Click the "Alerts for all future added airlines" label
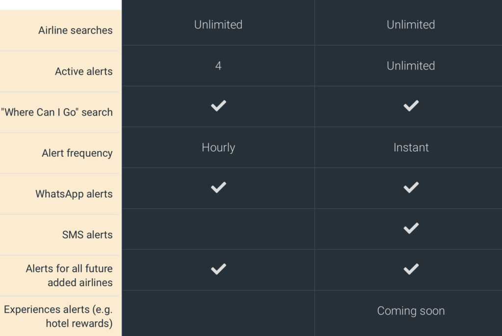Screen dimensions: 502x336 click(69, 276)
